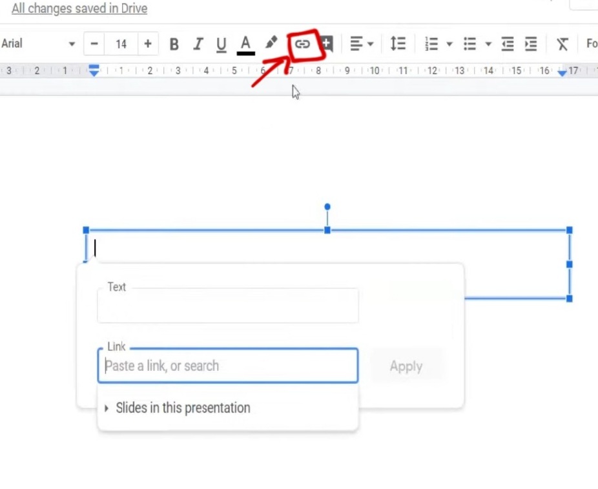Viewport: 598px width, 489px height.
Task: Focus the 'Paste a link, or search' field
Action: (228, 366)
